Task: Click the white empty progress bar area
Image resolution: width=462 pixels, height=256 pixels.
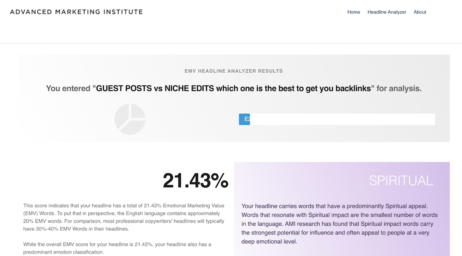Action: pos(342,119)
